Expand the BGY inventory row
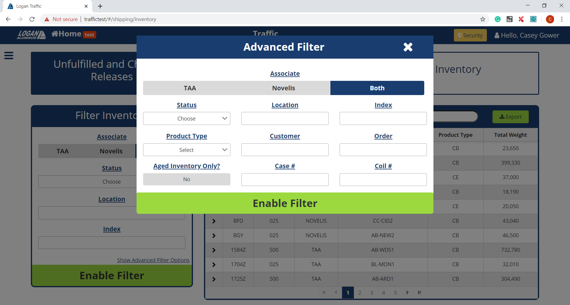 click(214, 236)
